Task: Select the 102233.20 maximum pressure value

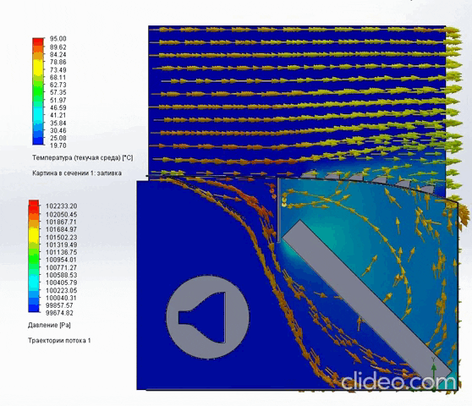Action: [x=62, y=206]
